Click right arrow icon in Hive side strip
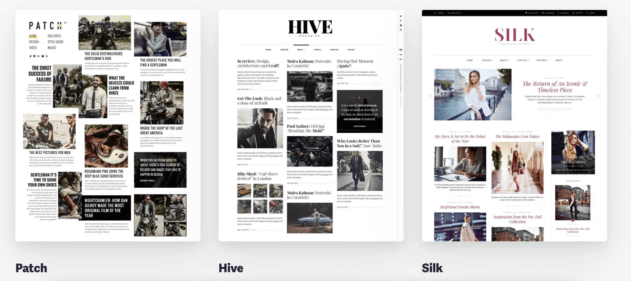The width and height of the screenshot is (631, 281). (x=401, y=55)
